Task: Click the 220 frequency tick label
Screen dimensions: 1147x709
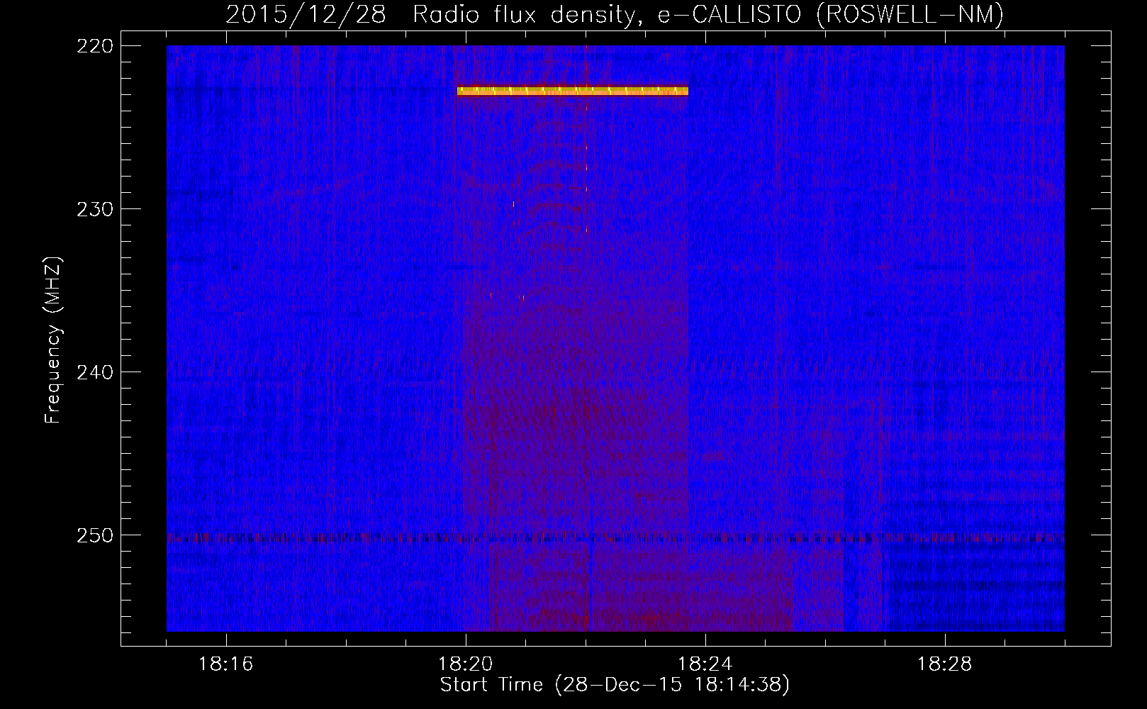Action: coord(94,46)
